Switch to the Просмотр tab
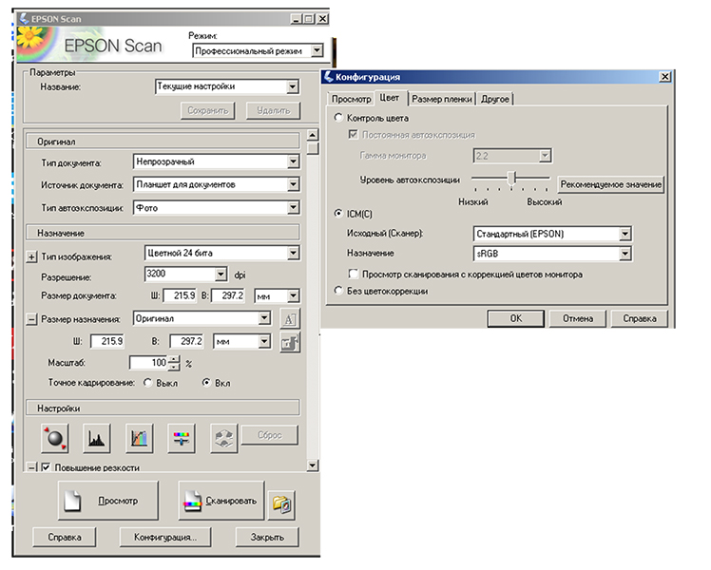This screenshot has width=711, height=570. [351, 99]
